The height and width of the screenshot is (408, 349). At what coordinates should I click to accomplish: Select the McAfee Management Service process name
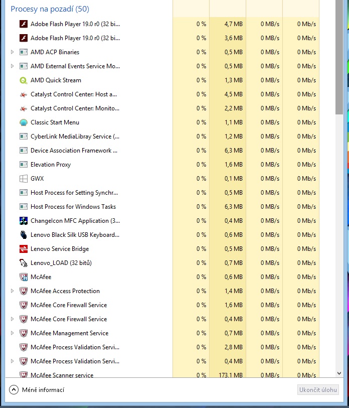69,333
